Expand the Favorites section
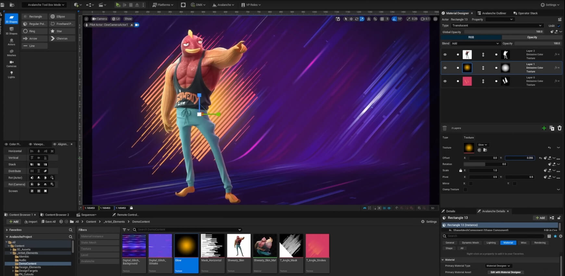The width and height of the screenshot is (565, 276). (7, 230)
